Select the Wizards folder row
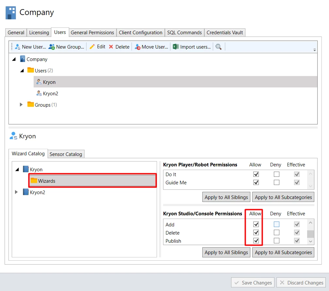This screenshot has width=329, height=291. pos(93,181)
